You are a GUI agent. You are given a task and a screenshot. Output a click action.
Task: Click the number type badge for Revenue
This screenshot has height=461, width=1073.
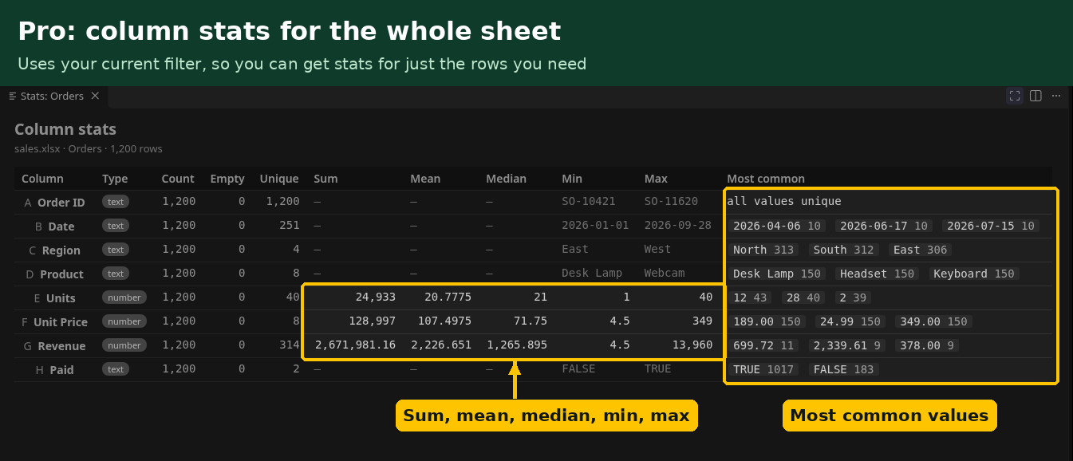point(124,345)
